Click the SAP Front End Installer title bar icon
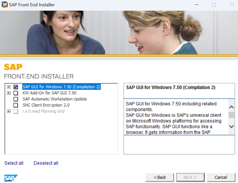 point(4,4)
